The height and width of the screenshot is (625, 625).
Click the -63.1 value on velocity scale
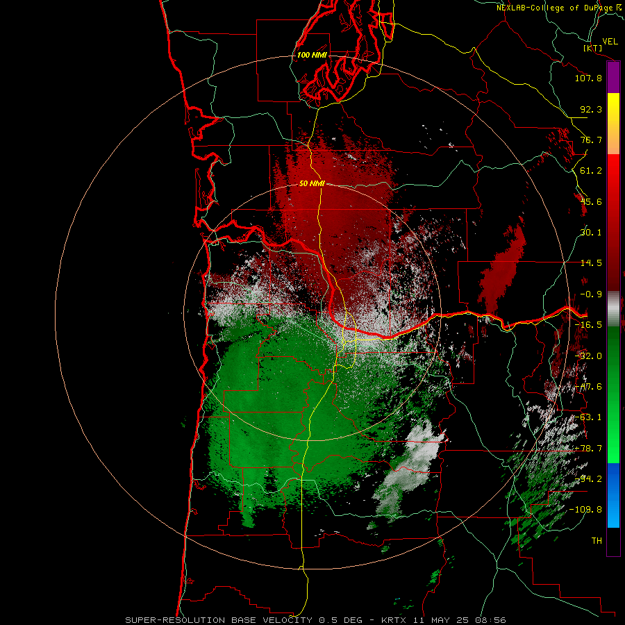[588, 417]
